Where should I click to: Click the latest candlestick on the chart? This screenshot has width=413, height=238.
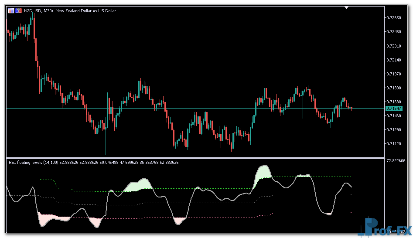pos(351,109)
